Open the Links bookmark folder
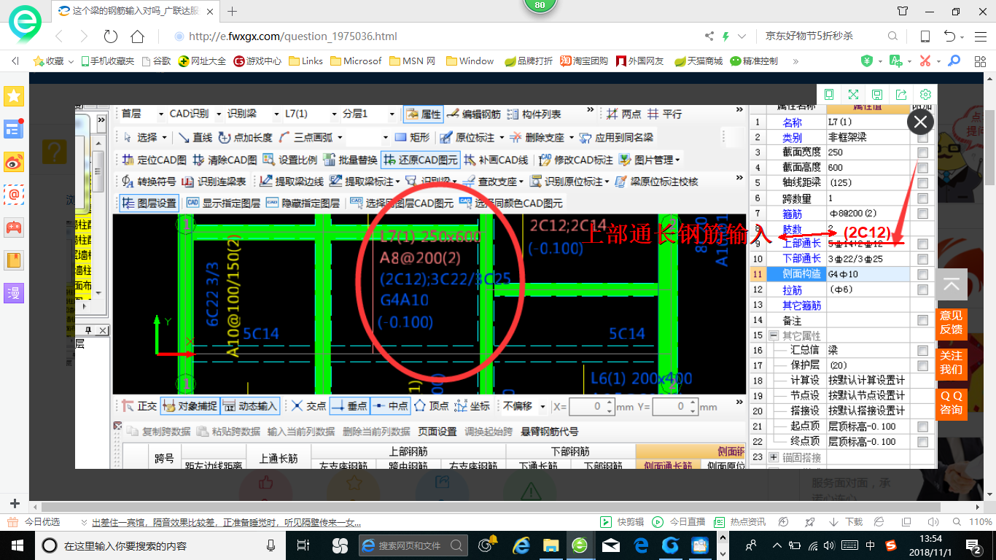The width and height of the screenshot is (996, 560). click(x=306, y=61)
